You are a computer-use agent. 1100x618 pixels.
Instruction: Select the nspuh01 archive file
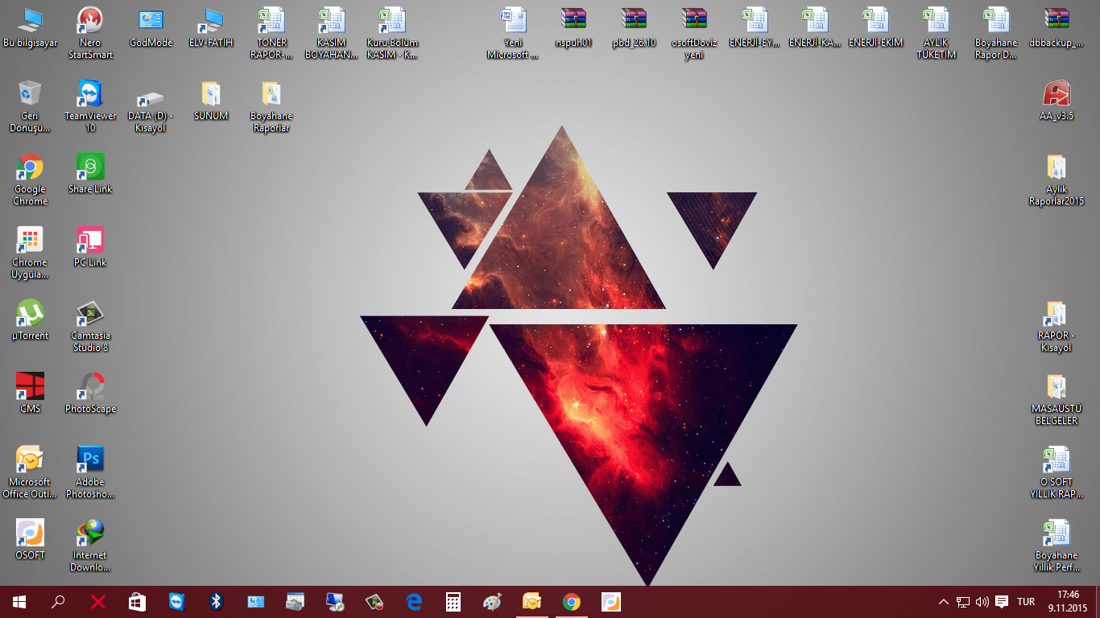573,29
